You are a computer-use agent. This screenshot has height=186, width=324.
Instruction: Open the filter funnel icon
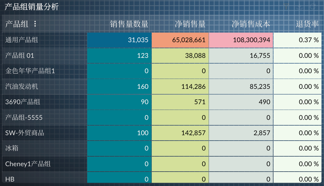pos(286,6)
